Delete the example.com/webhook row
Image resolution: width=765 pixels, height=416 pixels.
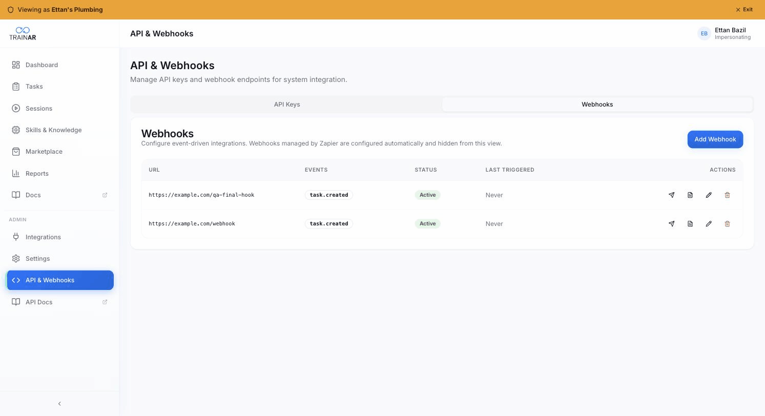tap(727, 223)
